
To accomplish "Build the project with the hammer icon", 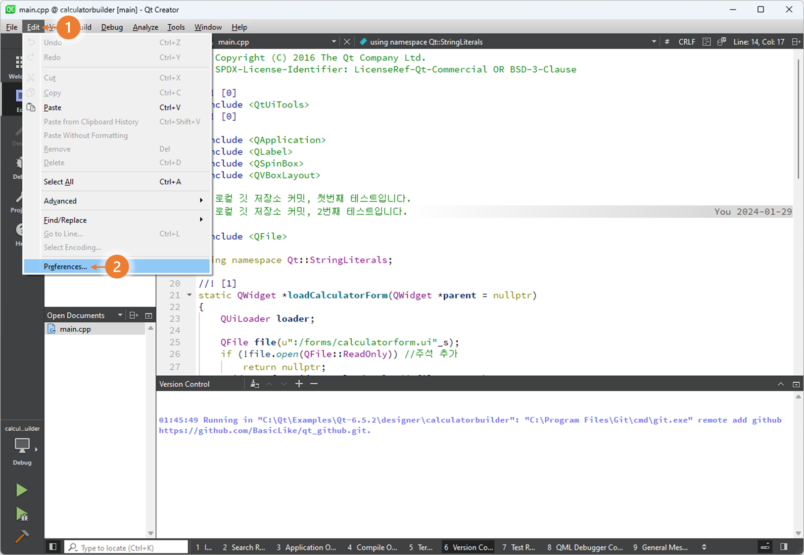I will click(x=21, y=537).
